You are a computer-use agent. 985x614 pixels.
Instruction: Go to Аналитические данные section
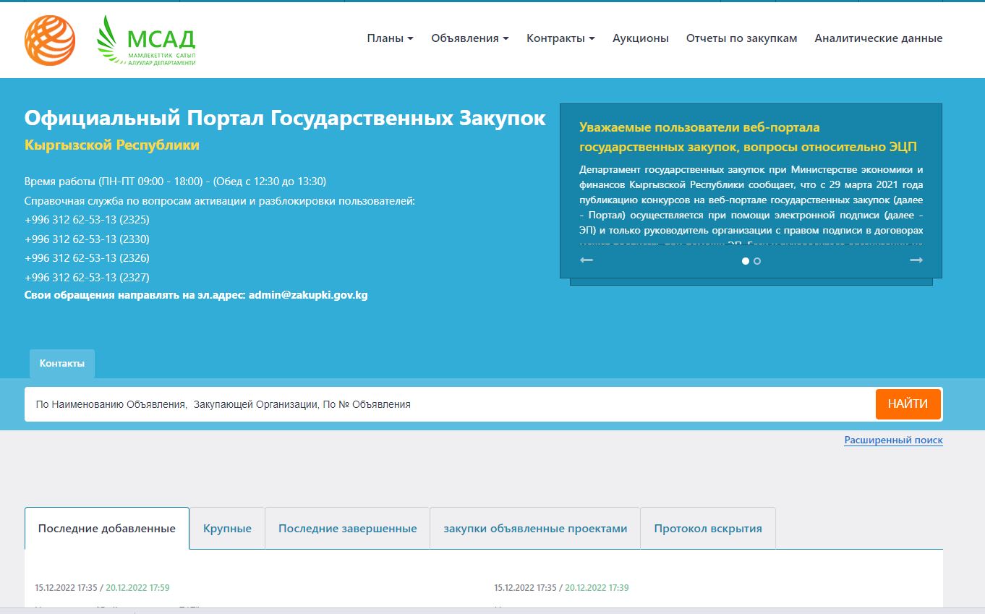coord(878,38)
